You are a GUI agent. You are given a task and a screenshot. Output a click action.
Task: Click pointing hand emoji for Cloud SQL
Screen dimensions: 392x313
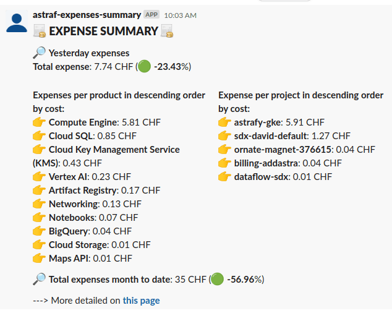39,136
